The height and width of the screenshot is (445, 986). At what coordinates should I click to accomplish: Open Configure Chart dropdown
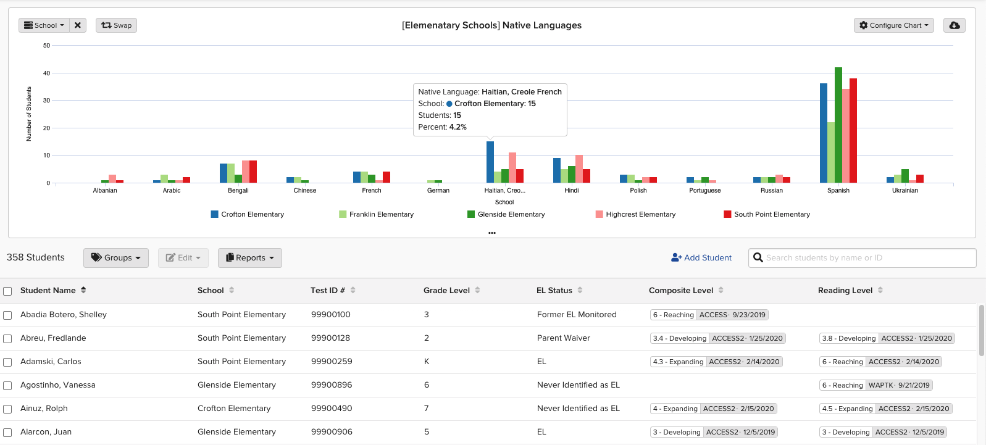tap(893, 25)
